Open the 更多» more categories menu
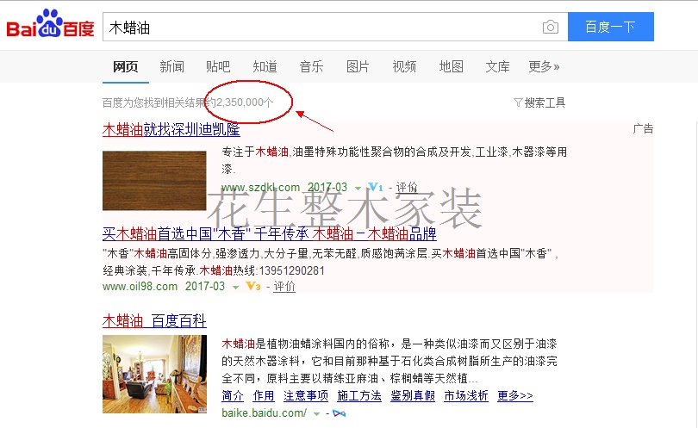 pos(544,66)
